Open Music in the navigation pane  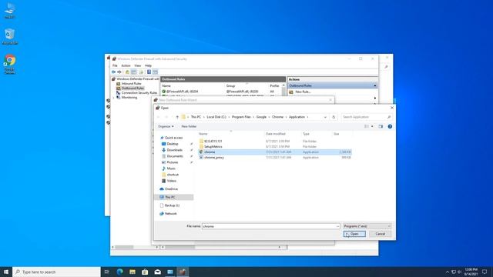[171, 169]
